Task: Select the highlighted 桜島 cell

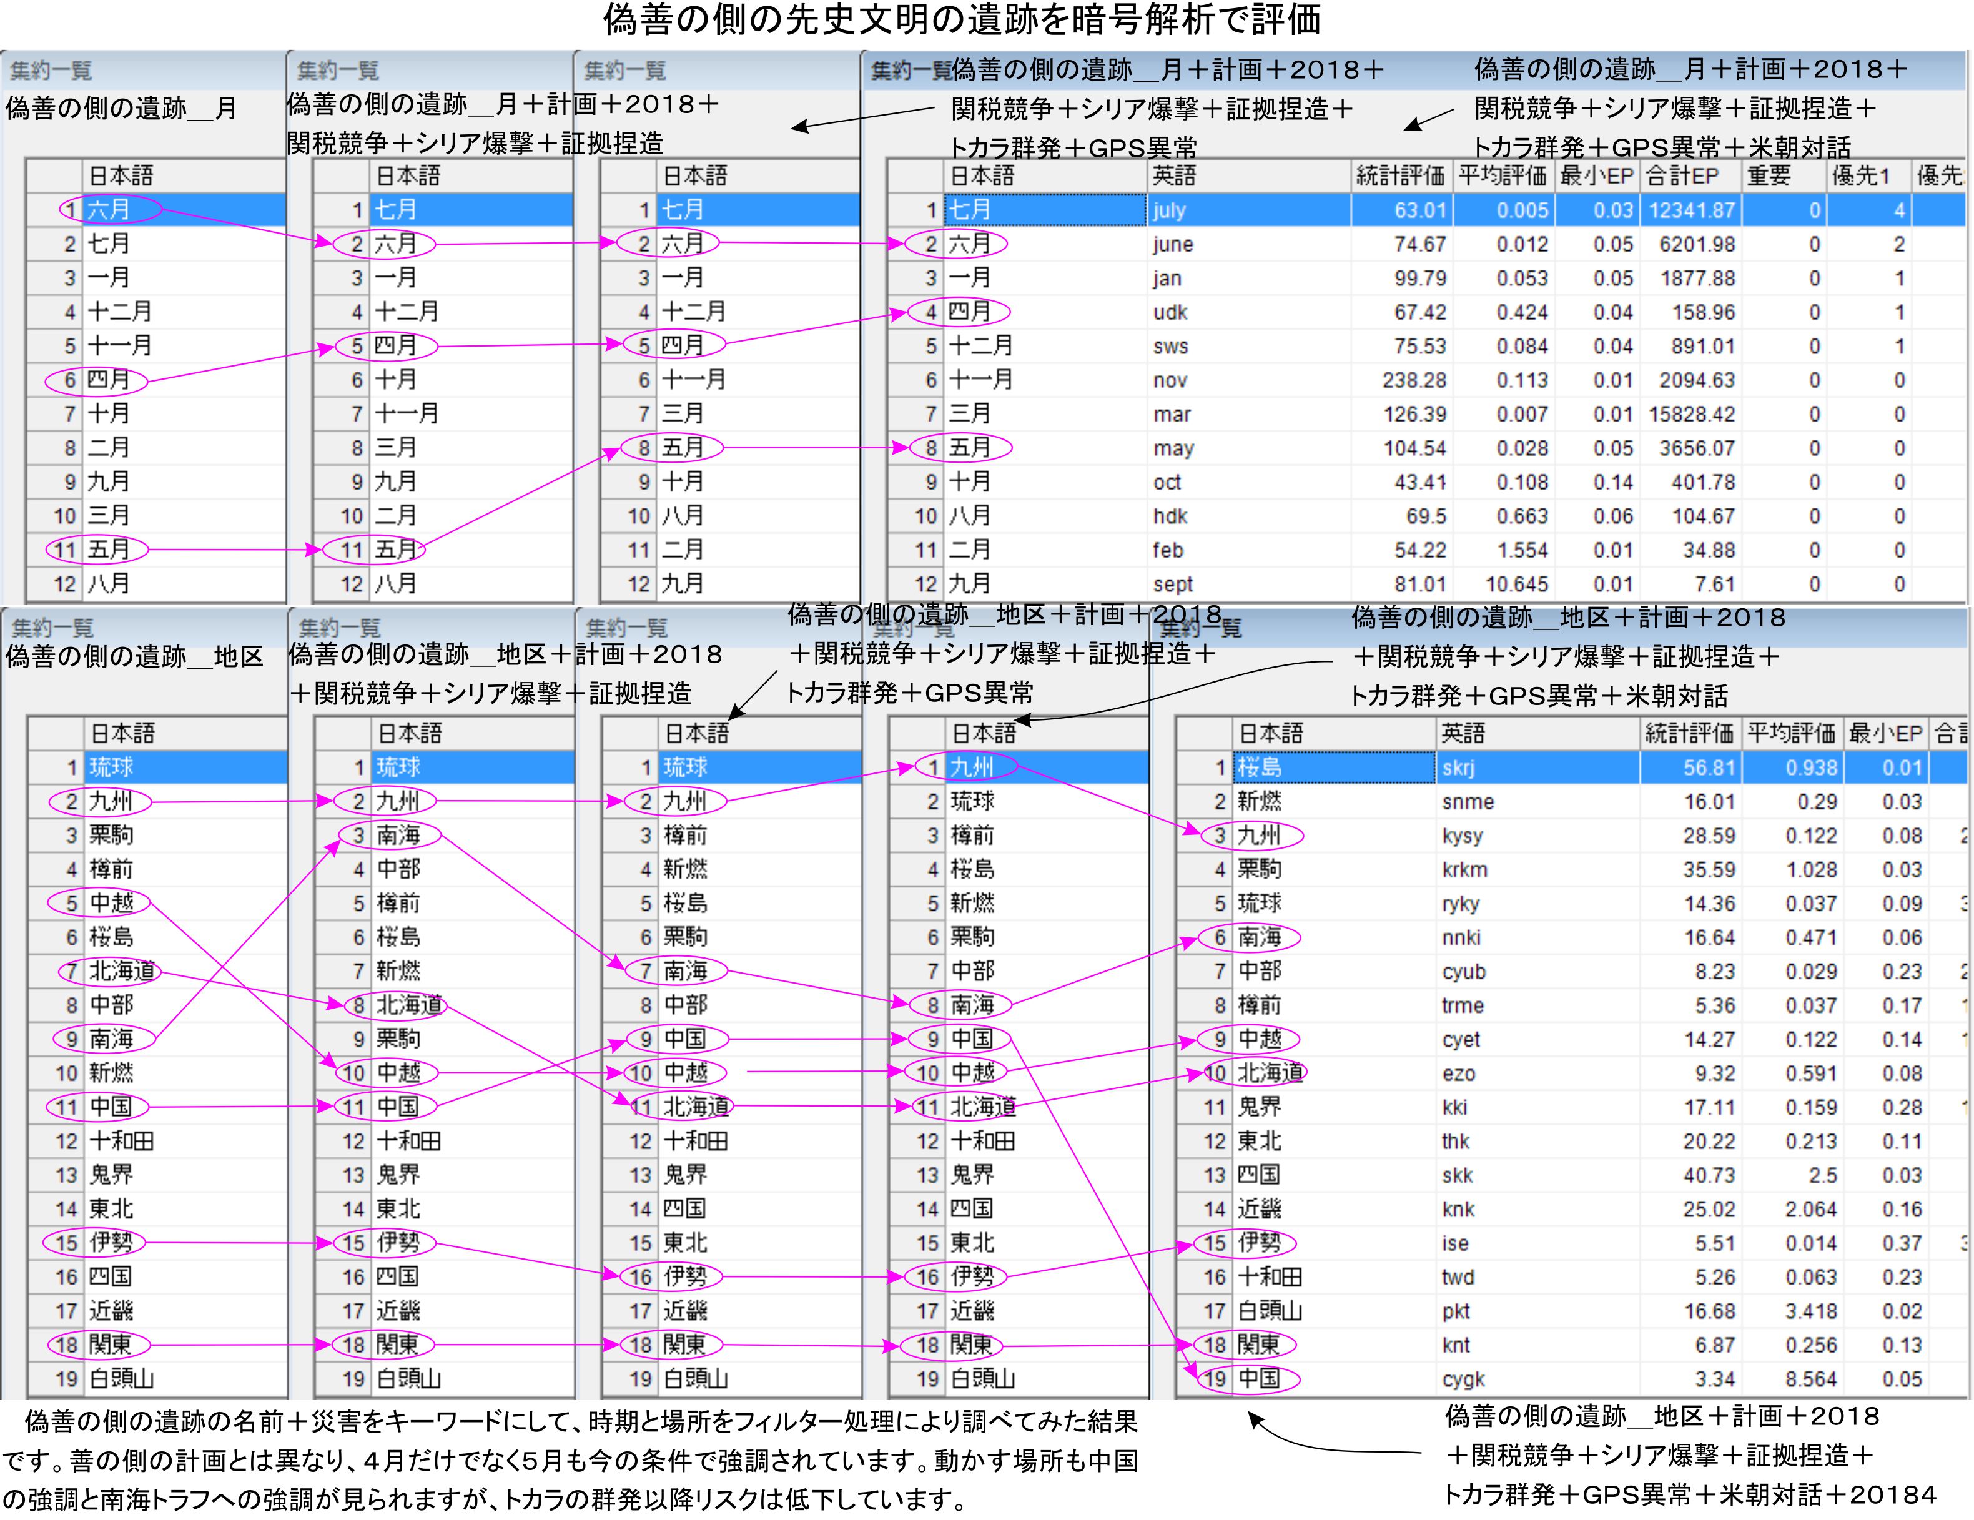Action: point(1260,767)
